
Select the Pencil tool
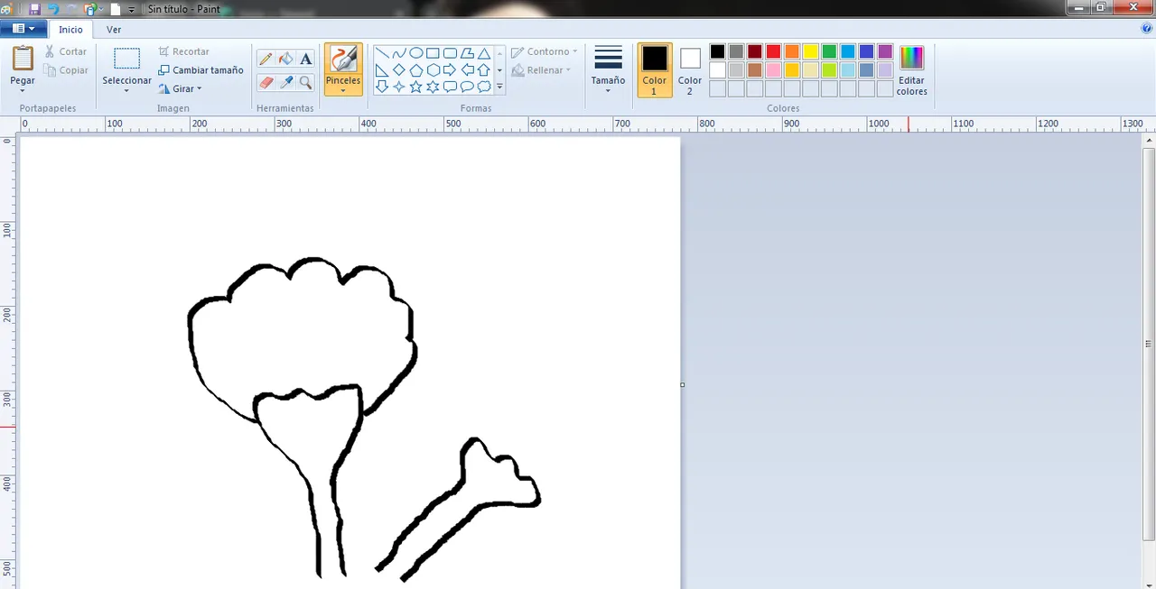[x=266, y=59]
